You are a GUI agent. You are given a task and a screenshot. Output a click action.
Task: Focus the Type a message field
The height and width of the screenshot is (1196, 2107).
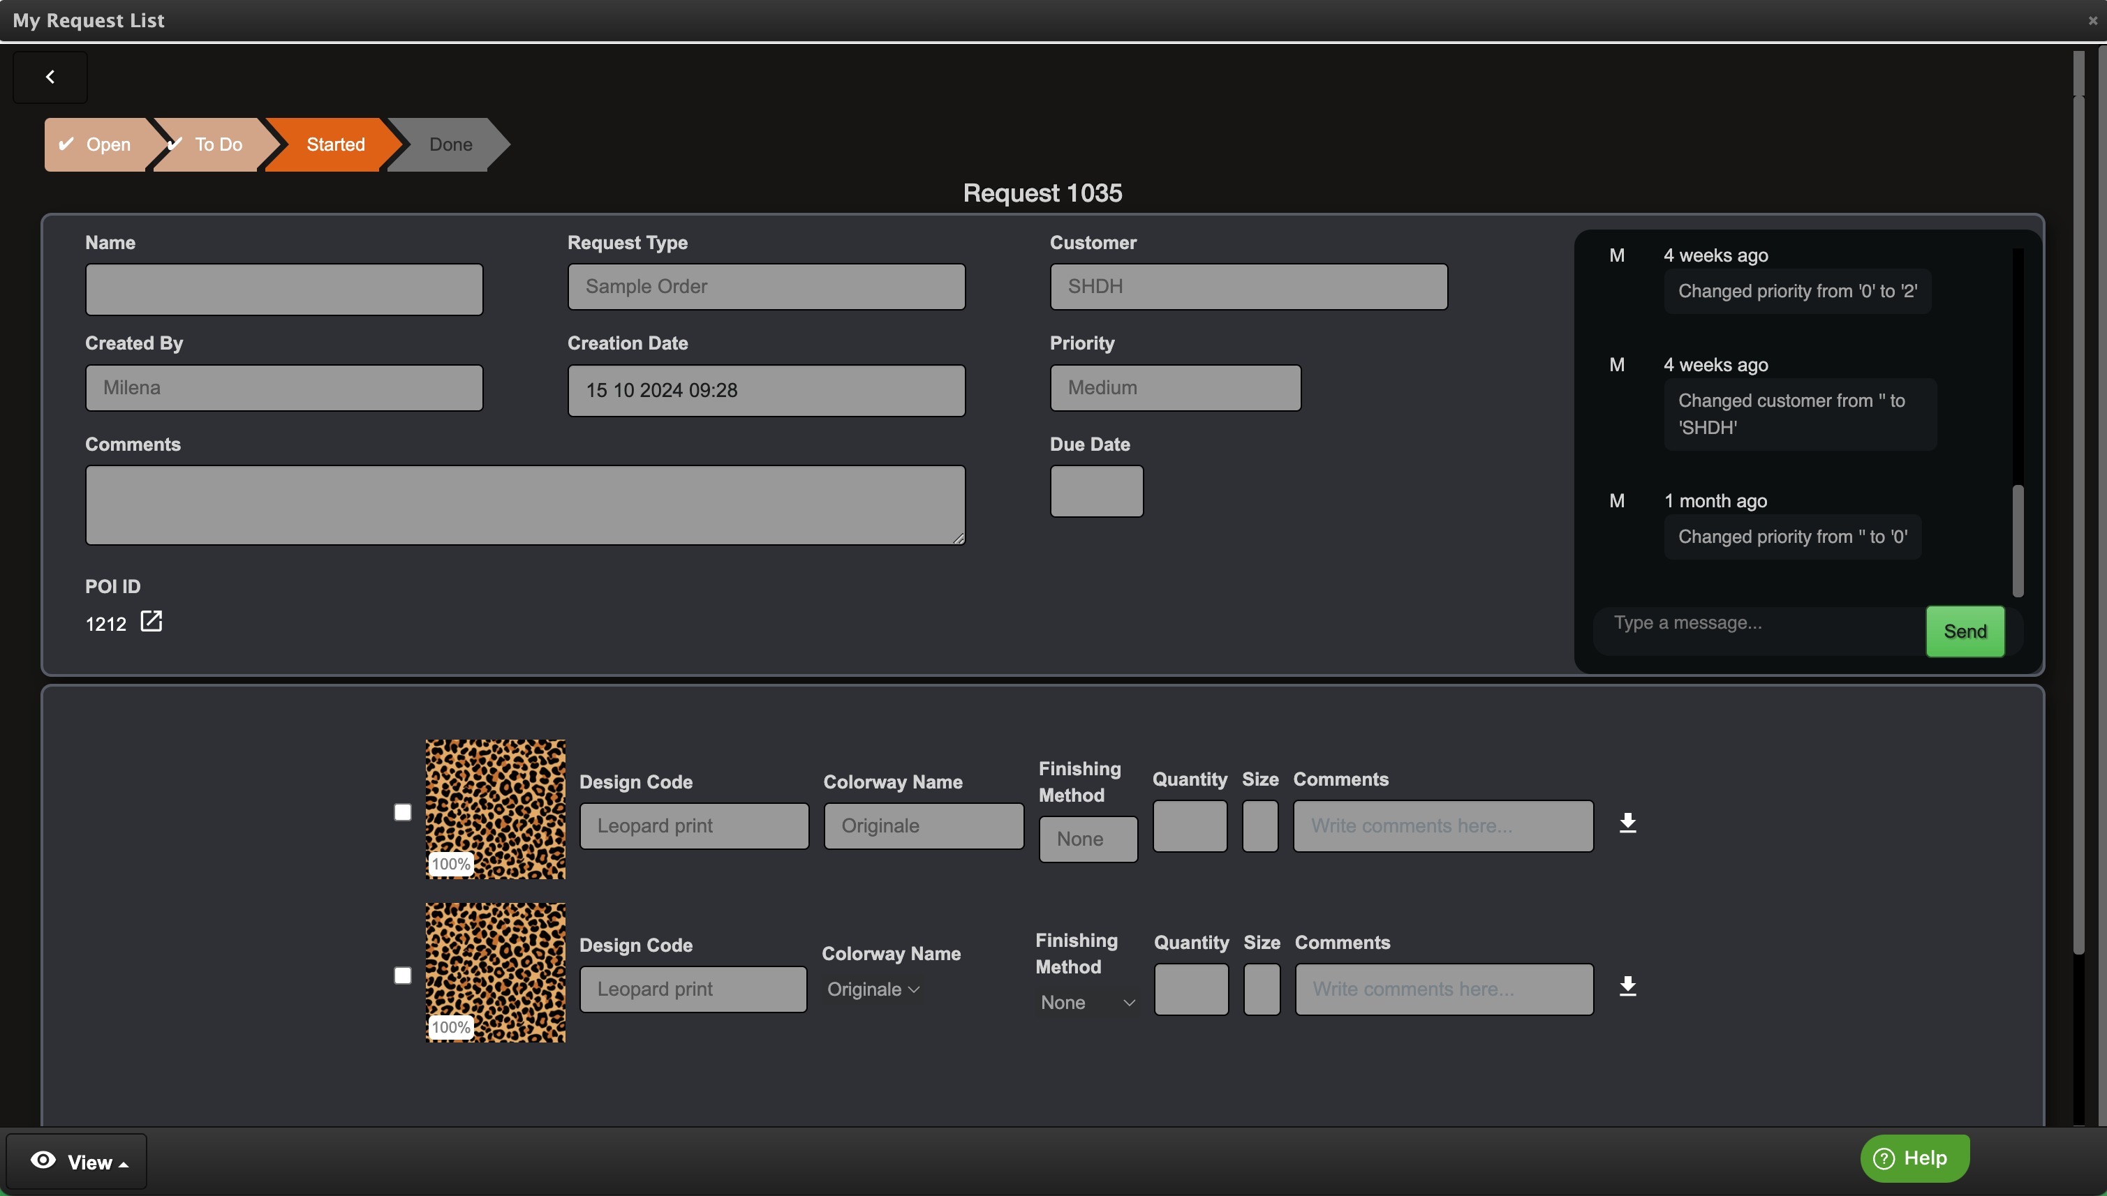pos(1758,623)
